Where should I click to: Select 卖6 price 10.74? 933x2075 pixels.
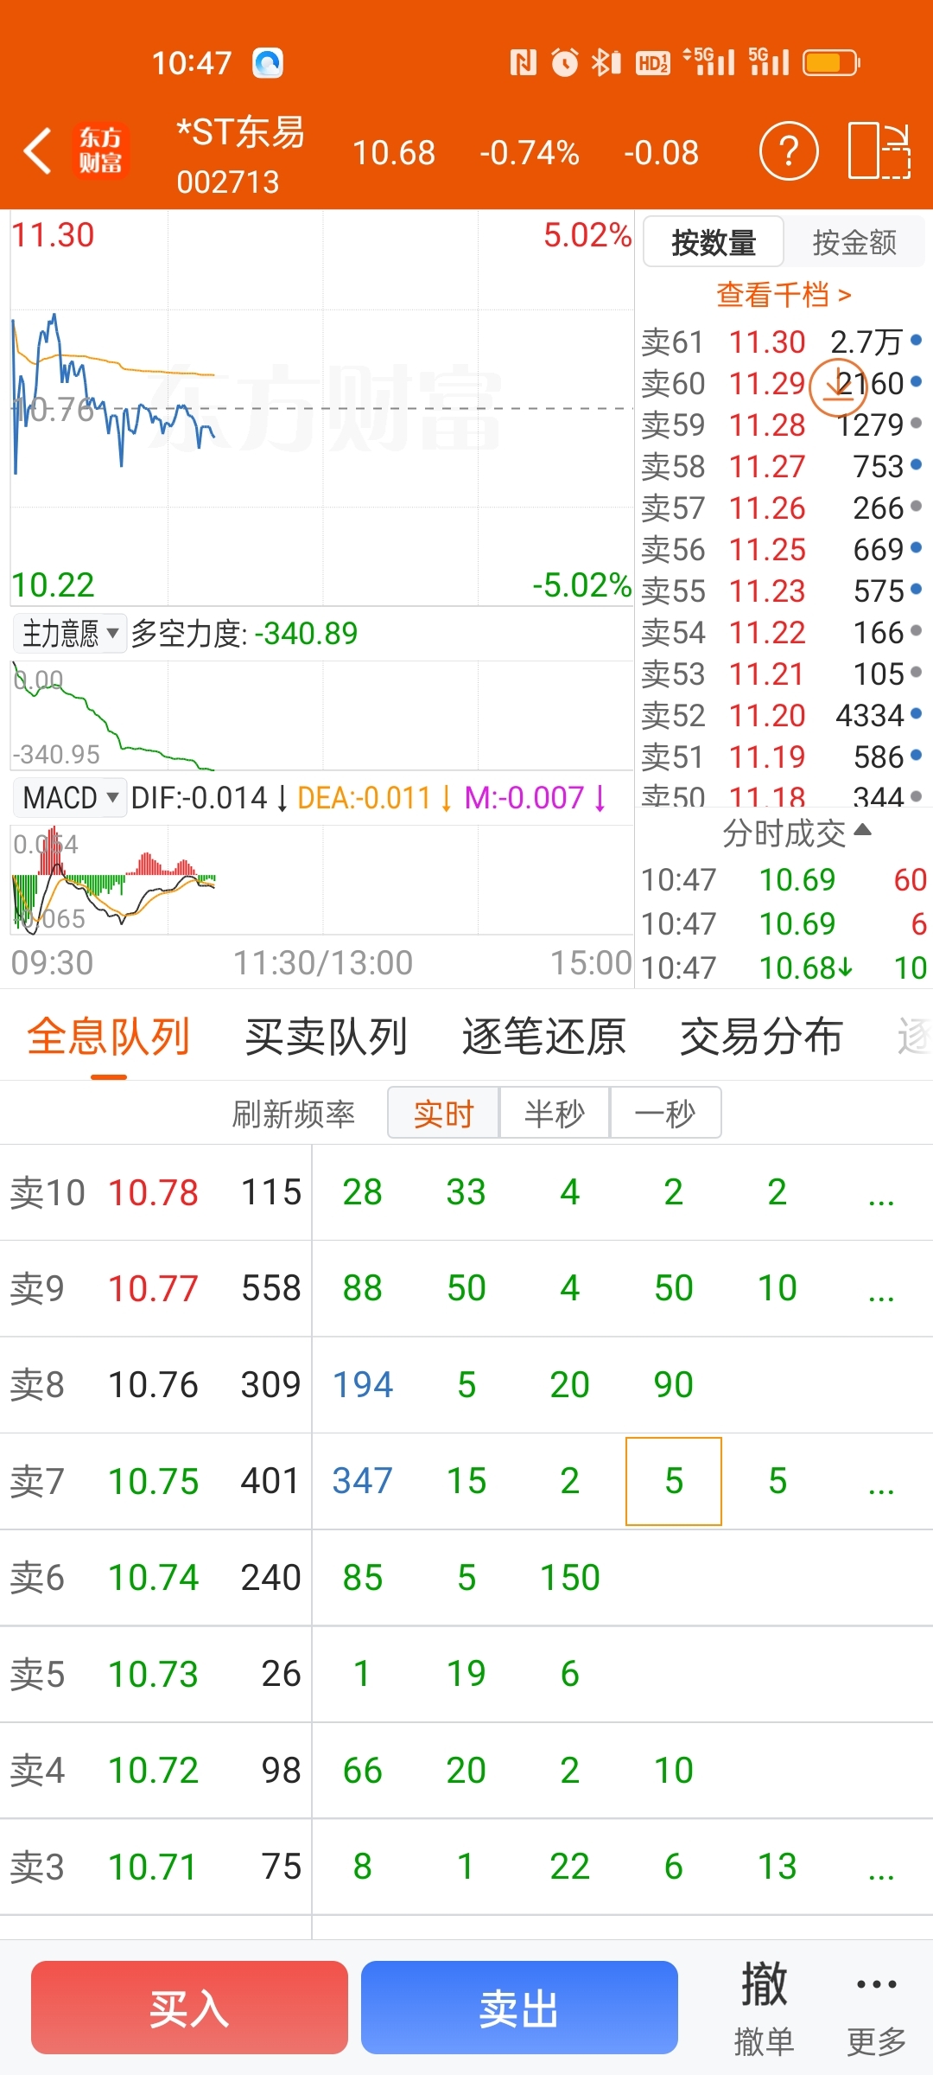point(153,1578)
